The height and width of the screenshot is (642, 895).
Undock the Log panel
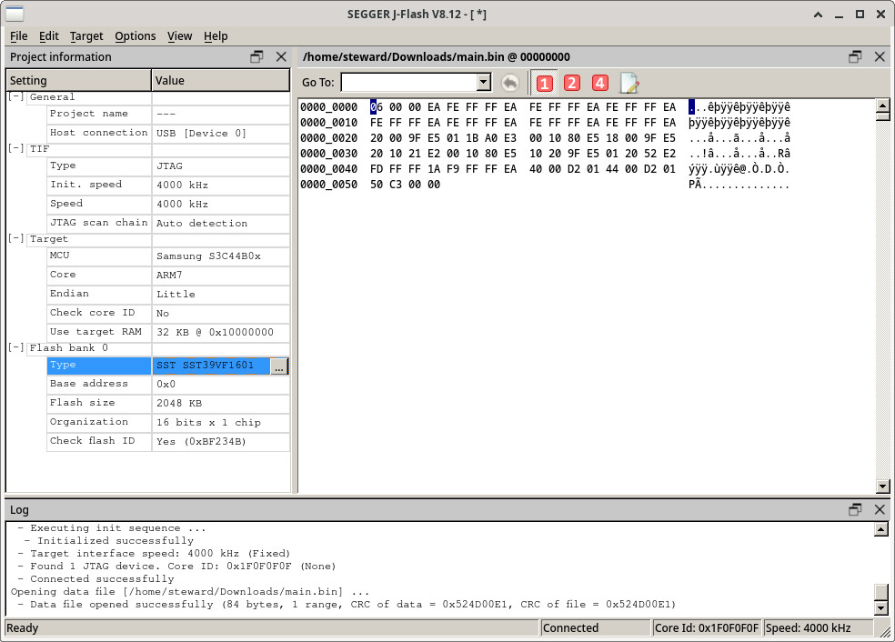point(855,509)
